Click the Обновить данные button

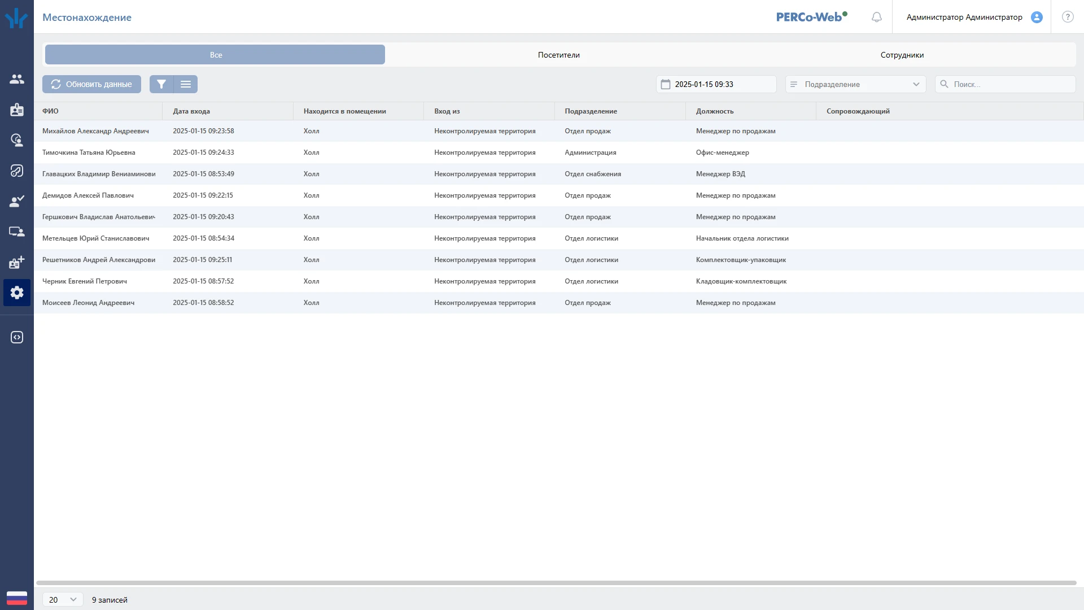coord(91,84)
